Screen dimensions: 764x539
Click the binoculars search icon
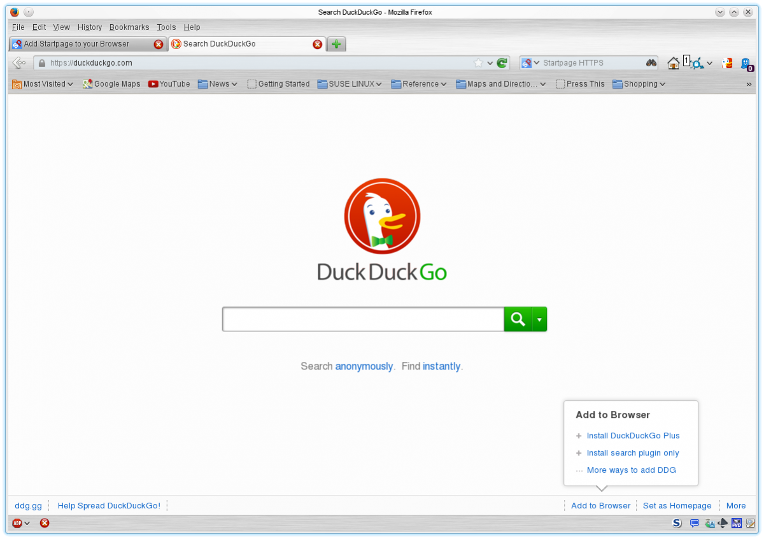click(651, 63)
